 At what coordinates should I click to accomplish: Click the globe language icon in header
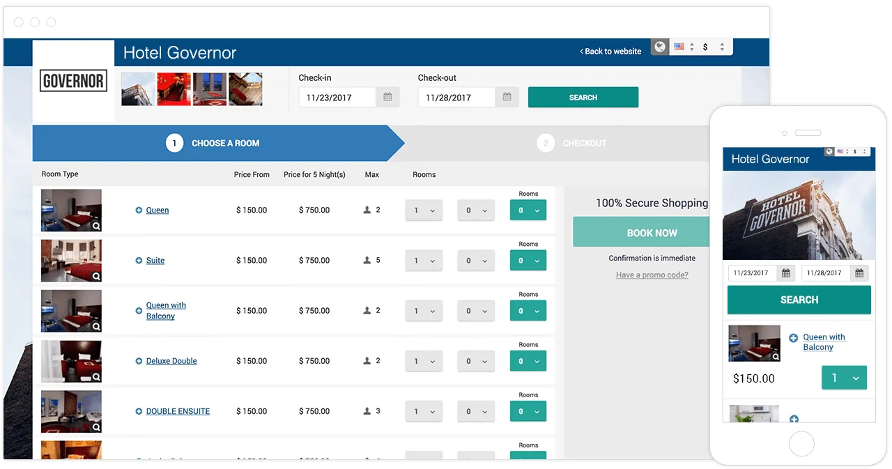[x=659, y=47]
